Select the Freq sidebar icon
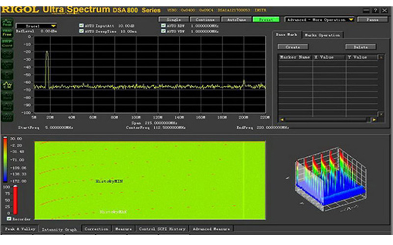Viewport: 393px width, 245px height. (7, 32)
